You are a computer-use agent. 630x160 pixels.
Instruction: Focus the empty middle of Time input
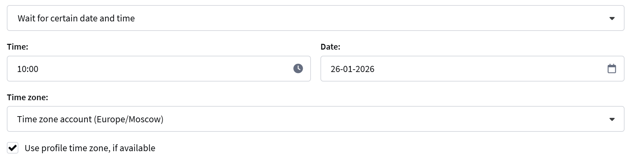(163, 69)
